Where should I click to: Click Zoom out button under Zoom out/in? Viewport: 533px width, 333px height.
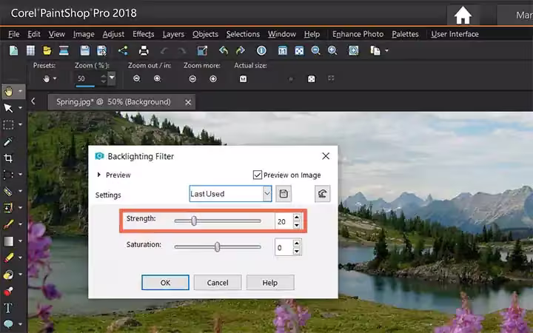pos(137,78)
